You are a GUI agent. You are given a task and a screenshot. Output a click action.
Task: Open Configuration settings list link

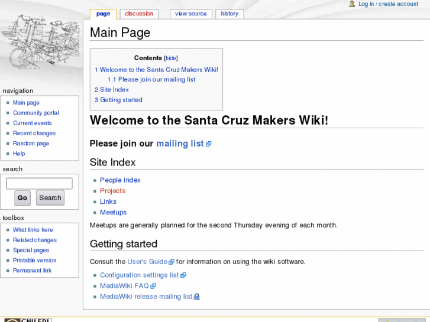coord(140,275)
